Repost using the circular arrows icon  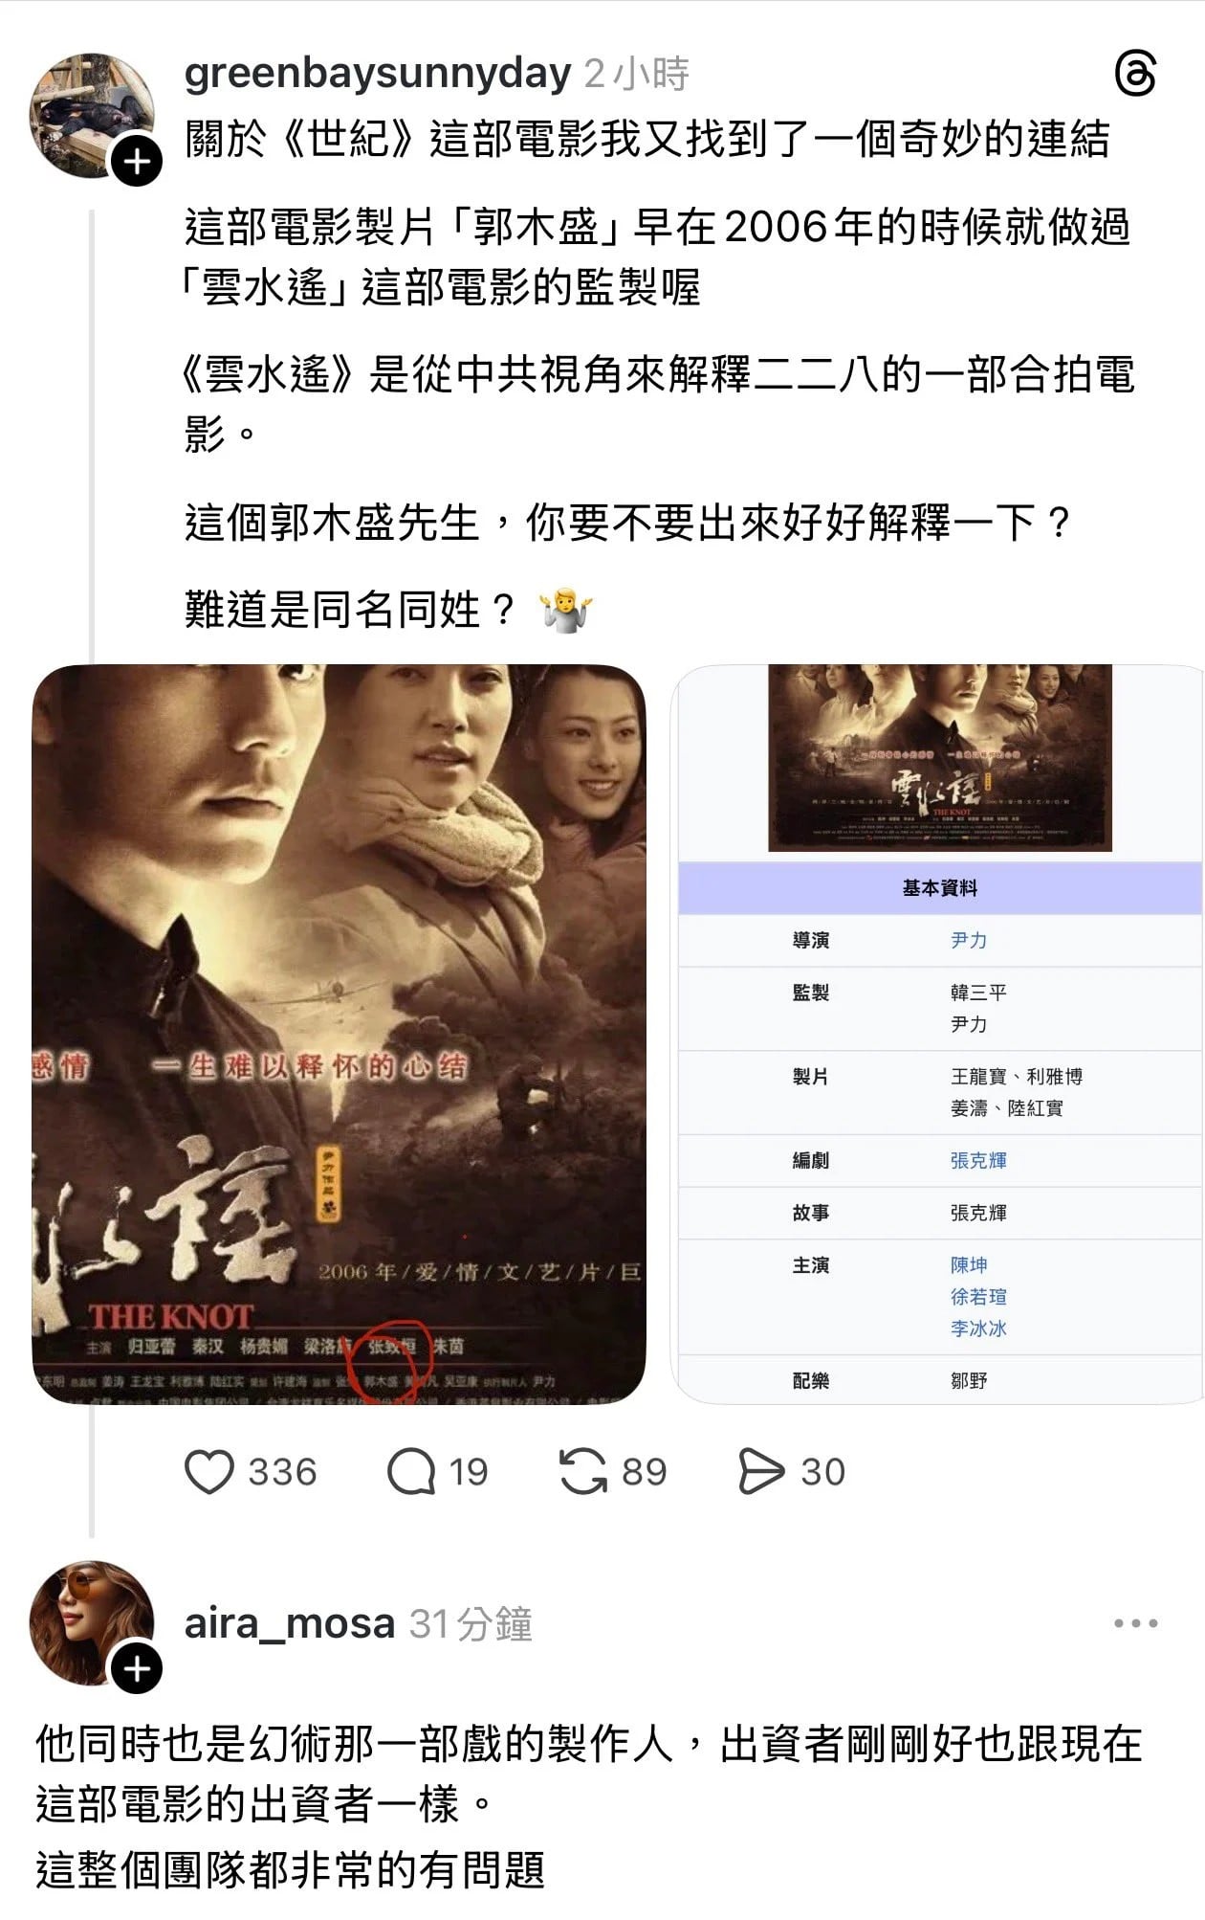pos(583,1472)
